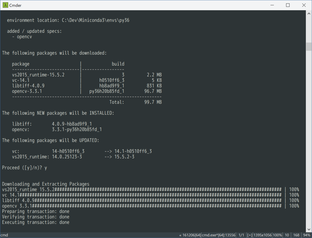
Task: Click the vc 14.1 progress bar
Action: tap(151, 195)
